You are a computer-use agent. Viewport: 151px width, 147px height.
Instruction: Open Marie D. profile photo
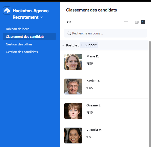tap(73, 62)
